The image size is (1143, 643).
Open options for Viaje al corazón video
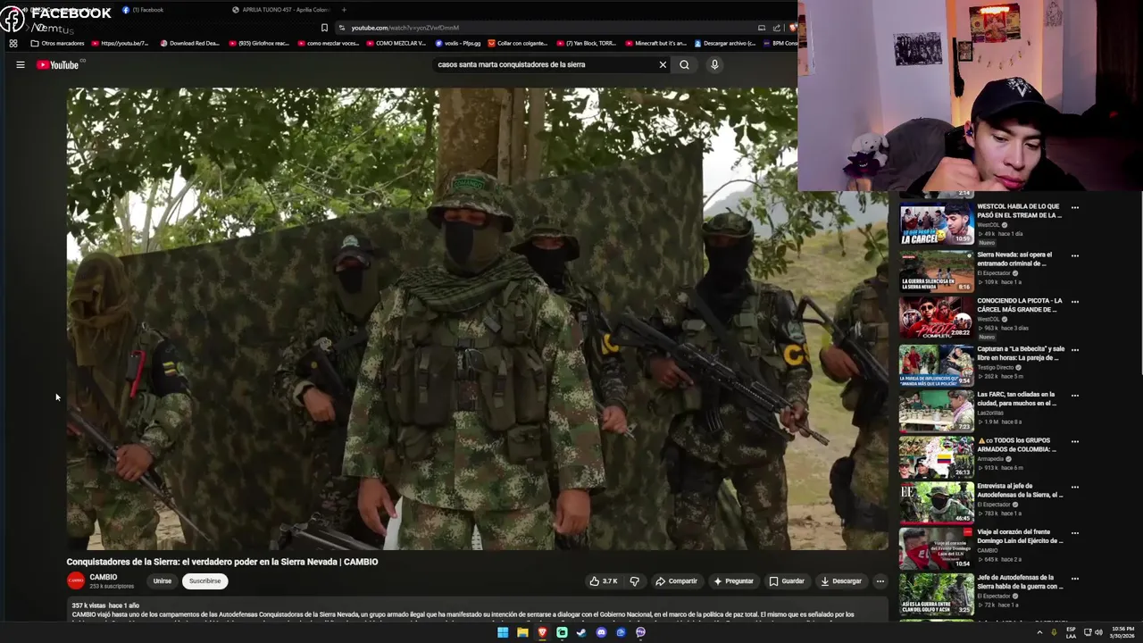(x=1074, y=533)
